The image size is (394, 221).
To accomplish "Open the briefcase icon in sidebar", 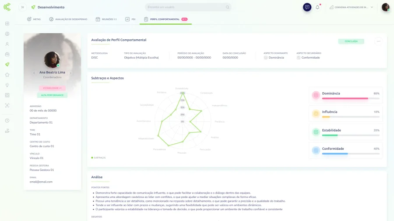I will tap(7, 54).
